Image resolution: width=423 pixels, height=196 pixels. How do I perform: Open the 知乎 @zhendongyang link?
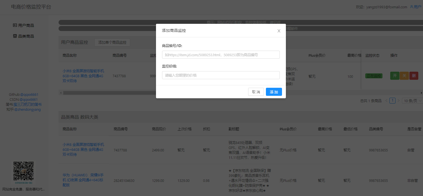click(27, 110)
